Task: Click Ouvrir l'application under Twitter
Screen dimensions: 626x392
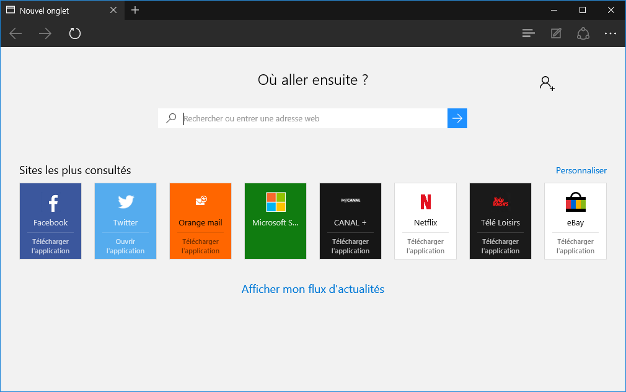Action: point(125,246)
